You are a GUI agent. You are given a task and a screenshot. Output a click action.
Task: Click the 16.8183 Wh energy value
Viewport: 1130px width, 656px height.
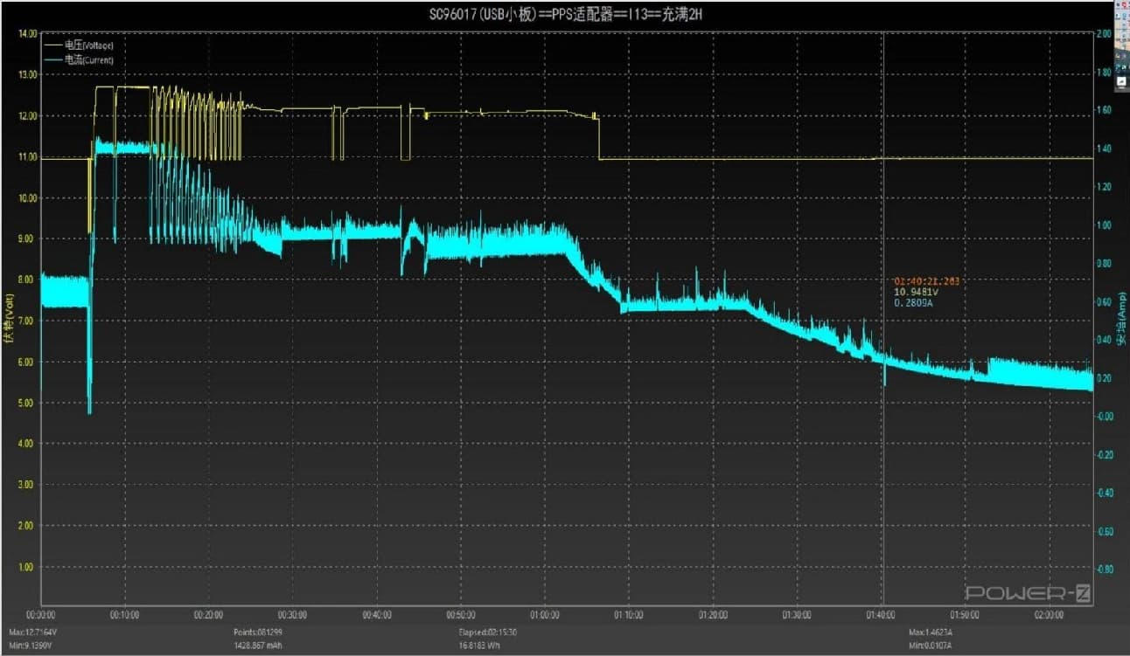[x=481, y=646]
